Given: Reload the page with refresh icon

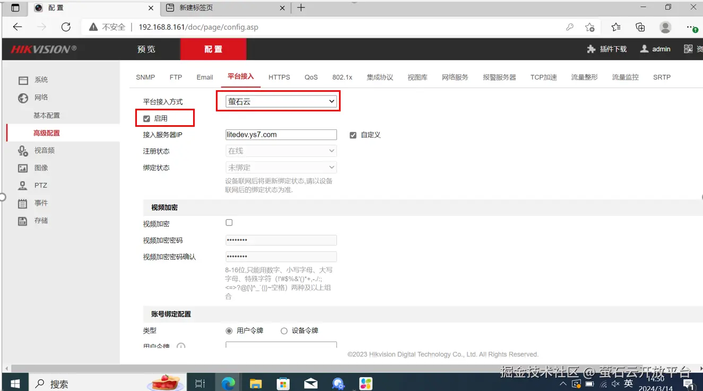Looking at the screenshot, I should 66,27.
